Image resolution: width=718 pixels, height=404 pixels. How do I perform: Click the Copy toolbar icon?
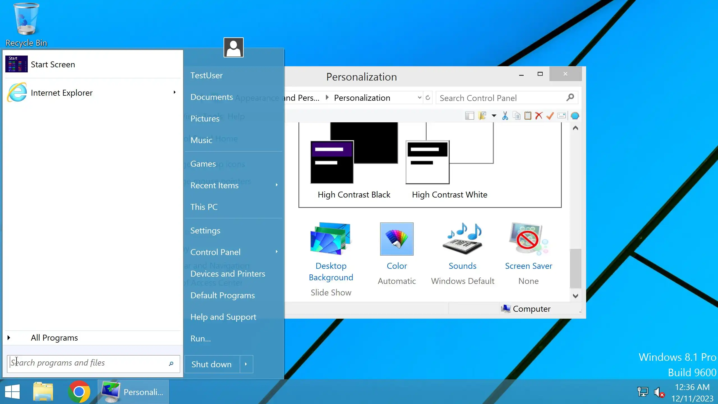click(516, 116)
